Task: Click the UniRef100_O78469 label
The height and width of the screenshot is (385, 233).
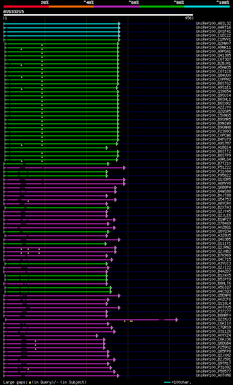Action: click(213, 224)
